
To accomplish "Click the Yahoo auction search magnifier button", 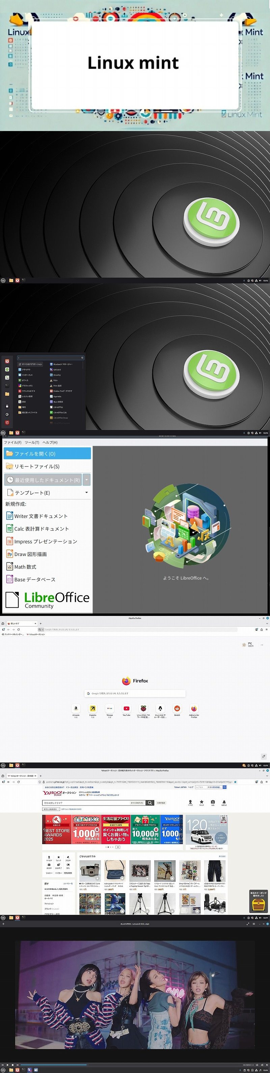I will 150,803.
